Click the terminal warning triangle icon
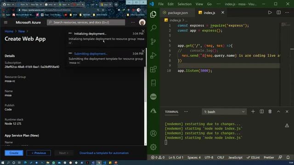This screenshot has width=294, height=165. point(287,126)
